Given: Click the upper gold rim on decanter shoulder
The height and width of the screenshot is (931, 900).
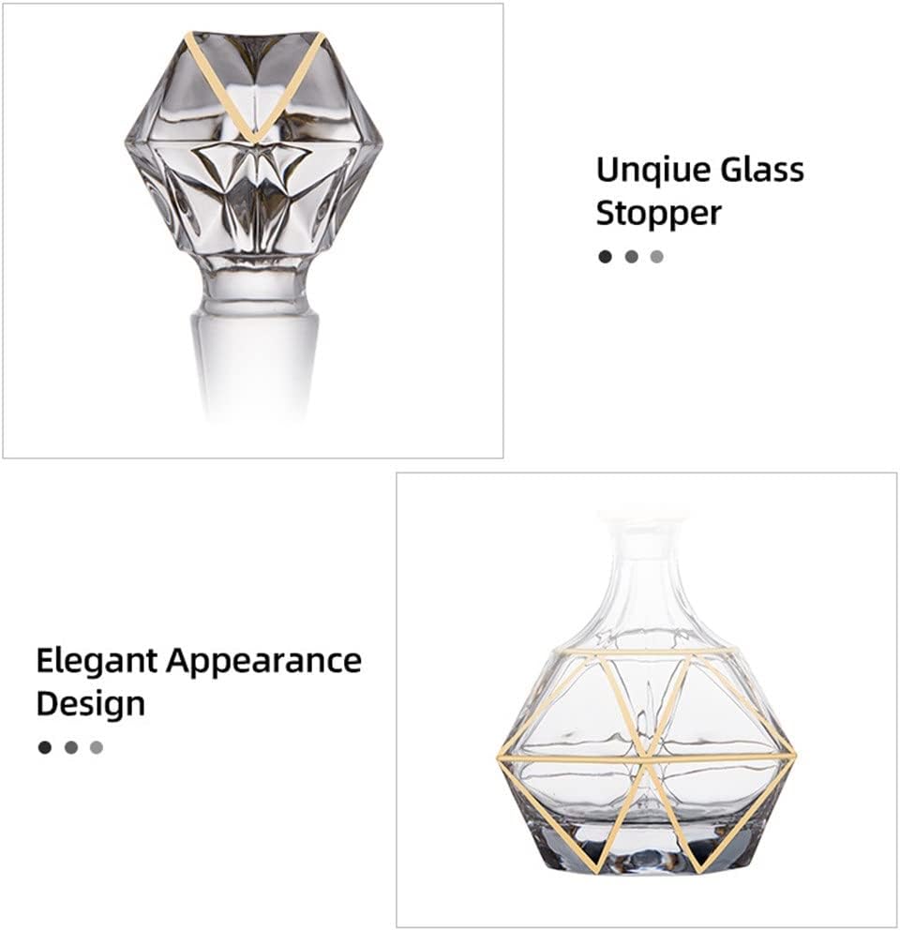Looking at the screenshot, I should pyautogui.click(x=647, y=653).
